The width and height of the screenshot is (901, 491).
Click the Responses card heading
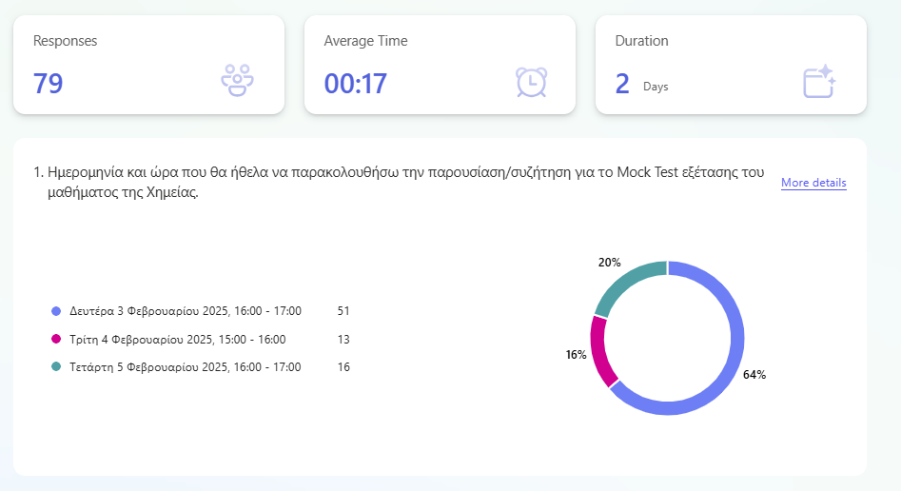[65, 41]
